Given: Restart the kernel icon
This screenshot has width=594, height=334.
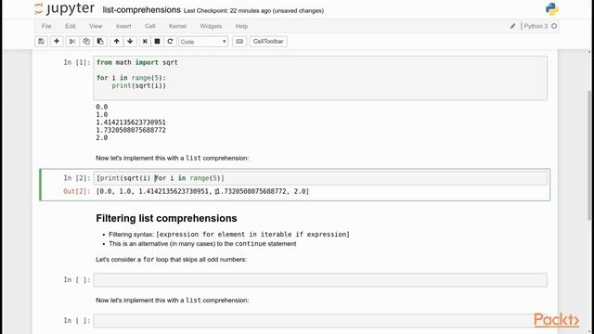Looking at the screenshot, I should pos(170,41).
